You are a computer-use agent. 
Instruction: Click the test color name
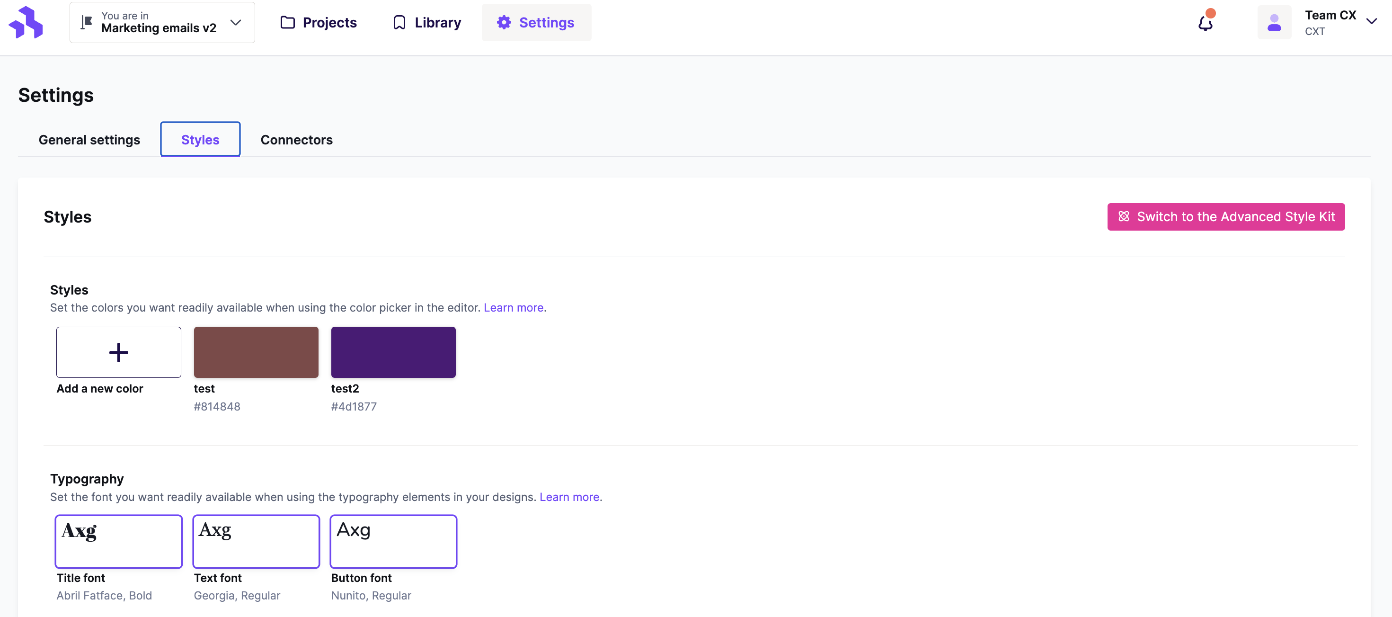coord(204,388)
